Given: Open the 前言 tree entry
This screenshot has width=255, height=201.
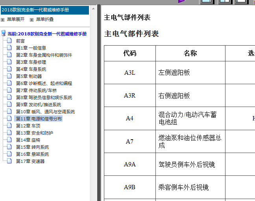Looking at the screenshot, I should [x=20, y=41].
